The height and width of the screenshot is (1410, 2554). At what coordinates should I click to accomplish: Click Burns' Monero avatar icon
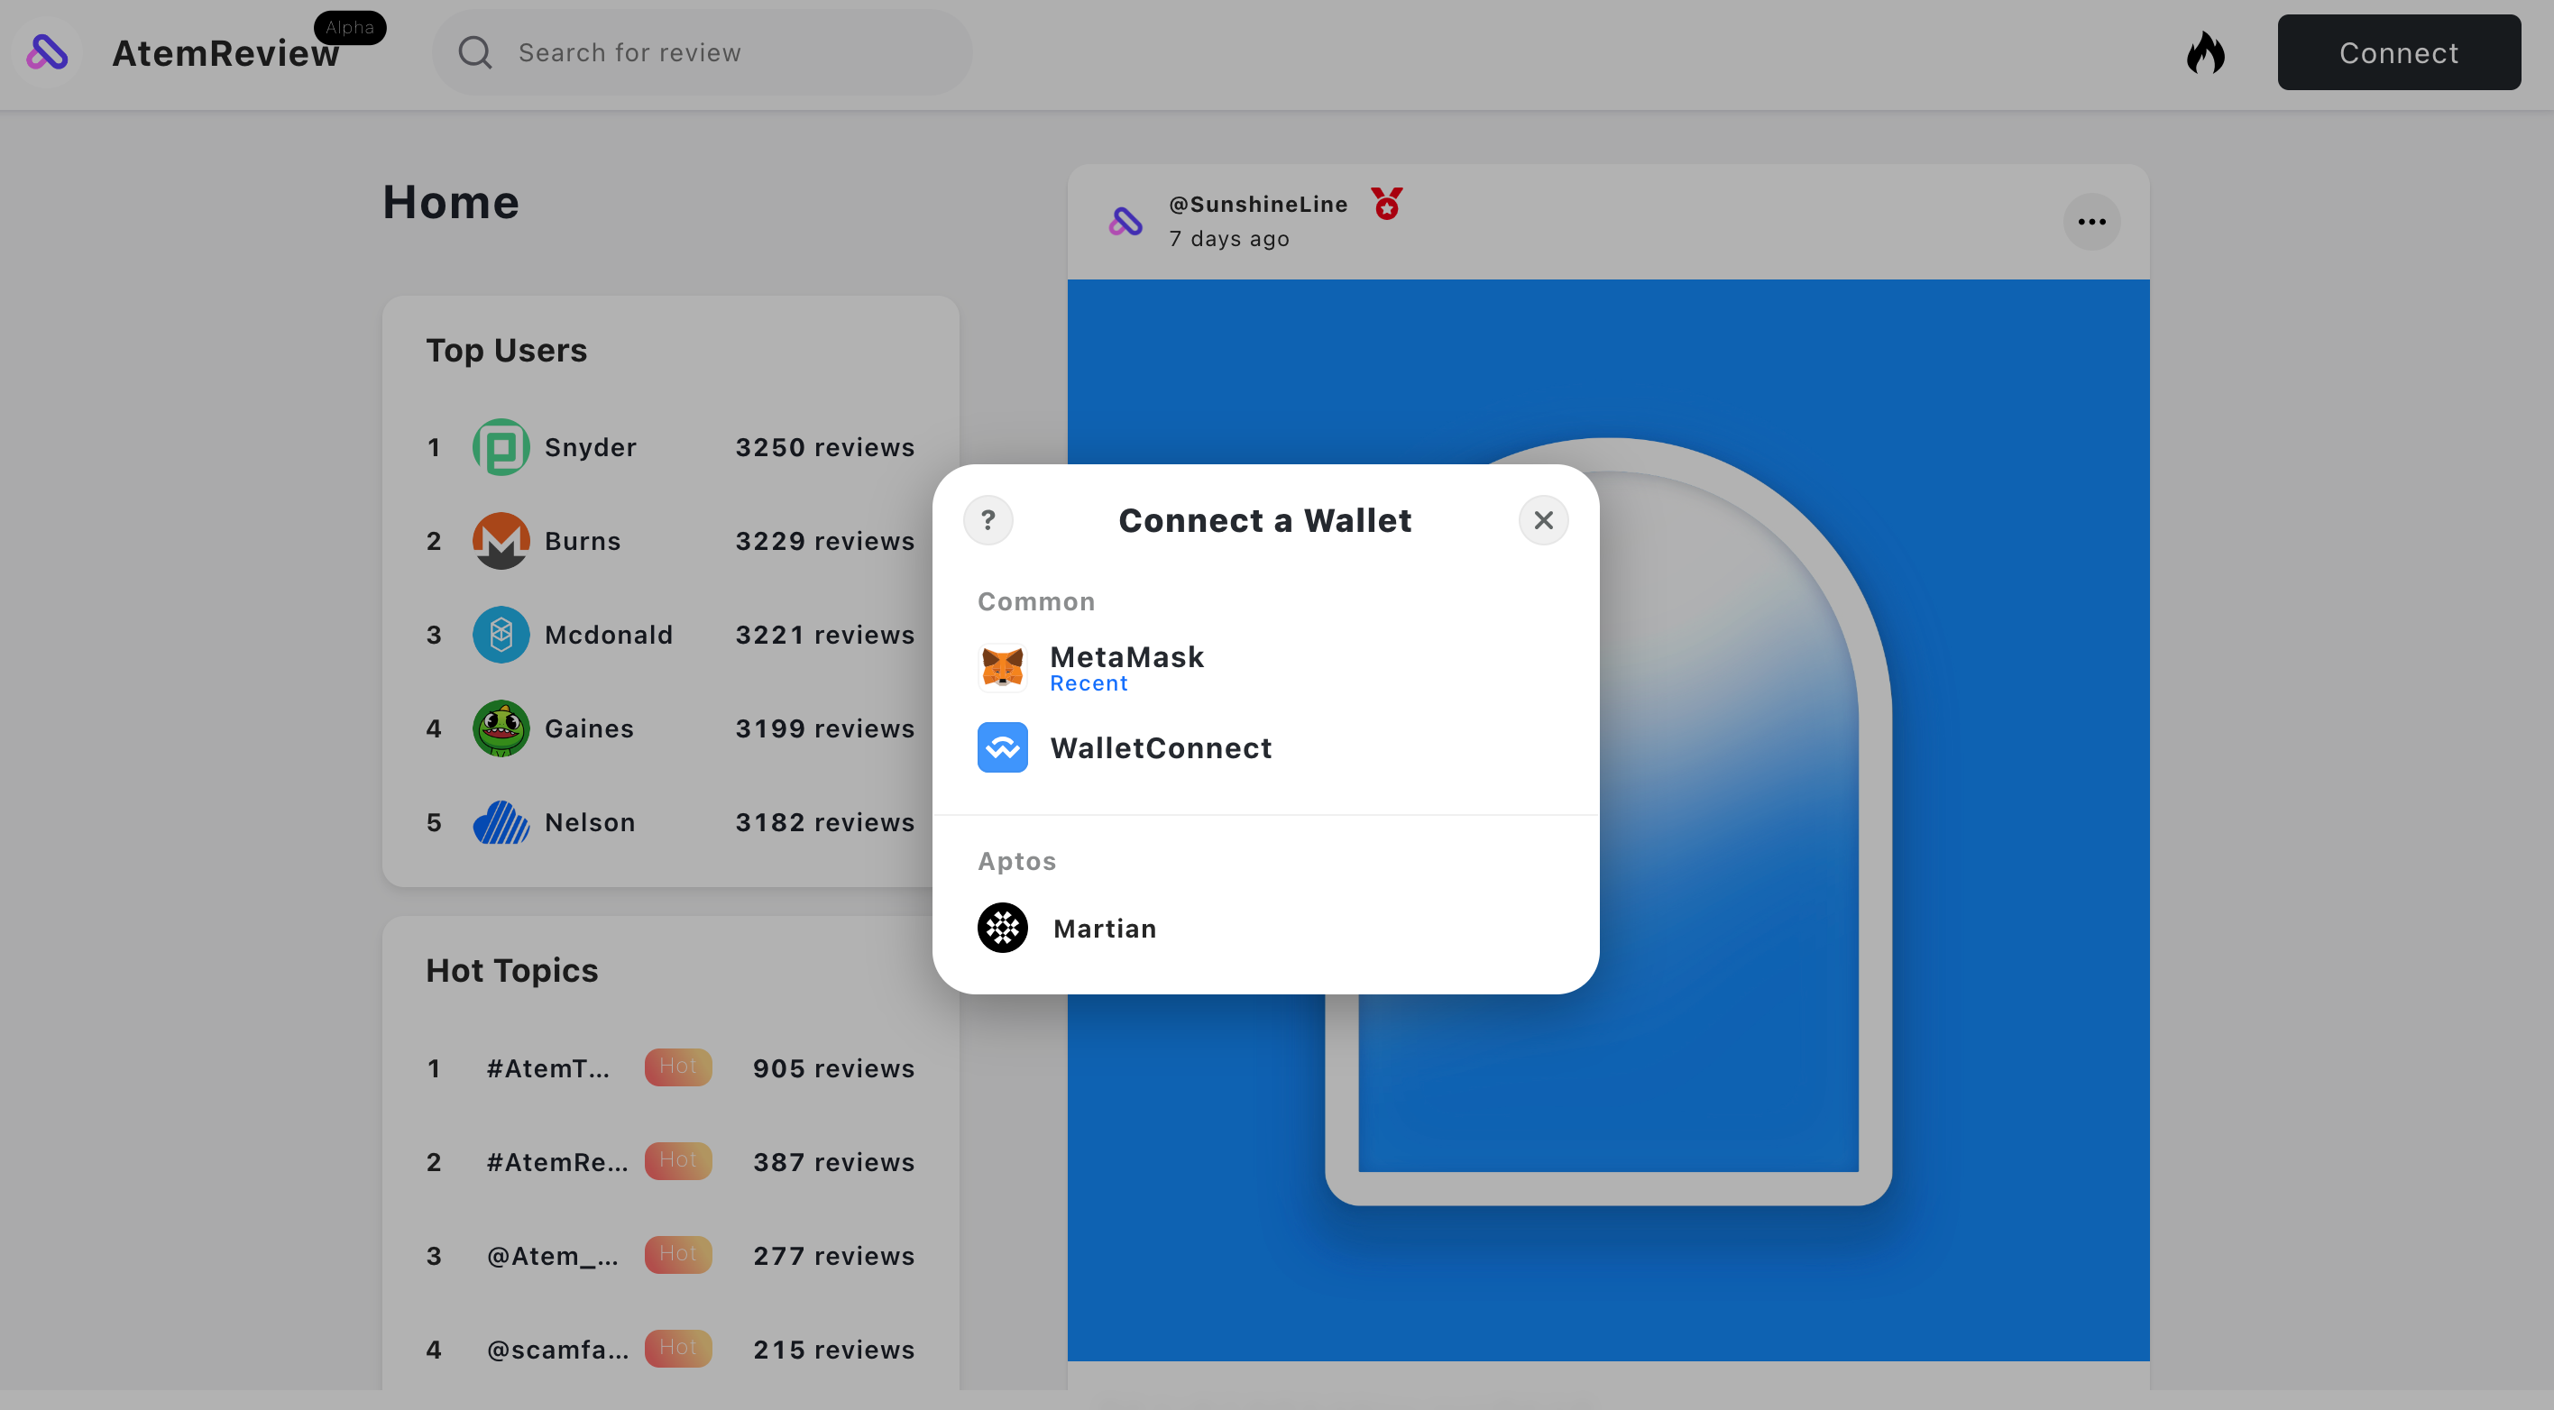501,541
